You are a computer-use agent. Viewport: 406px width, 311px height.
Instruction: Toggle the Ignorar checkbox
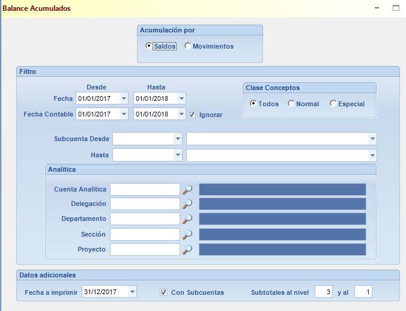[192, 114]
